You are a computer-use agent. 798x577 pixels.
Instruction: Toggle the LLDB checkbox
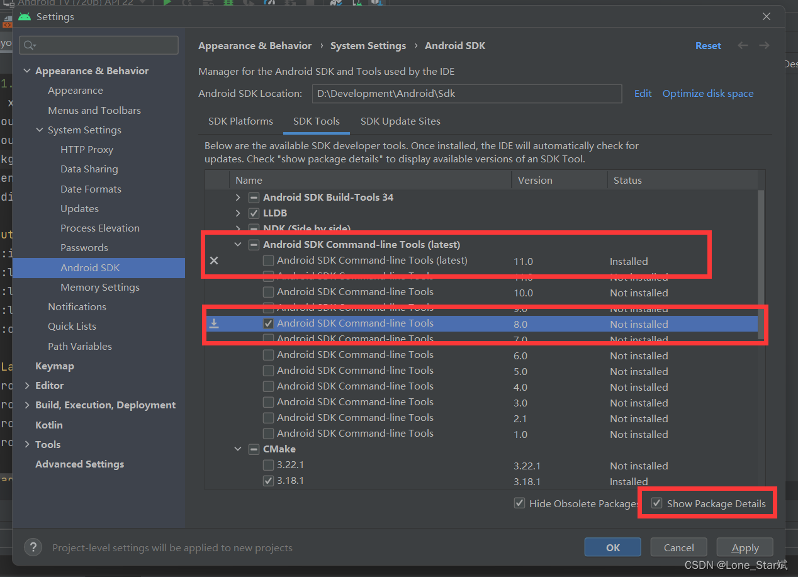coord(254,213)
